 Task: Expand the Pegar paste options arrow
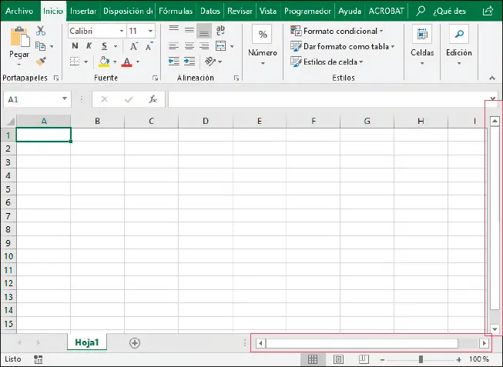tap(19, 65)
